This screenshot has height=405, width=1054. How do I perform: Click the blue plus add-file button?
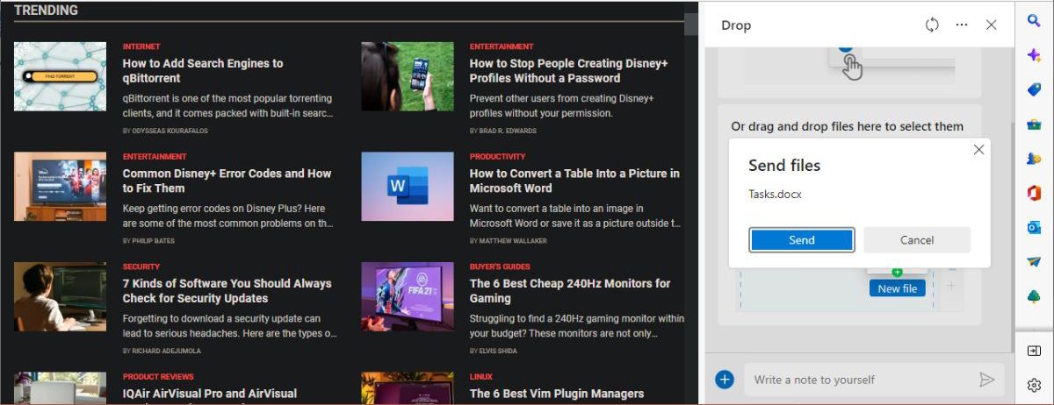pos(725,380)
